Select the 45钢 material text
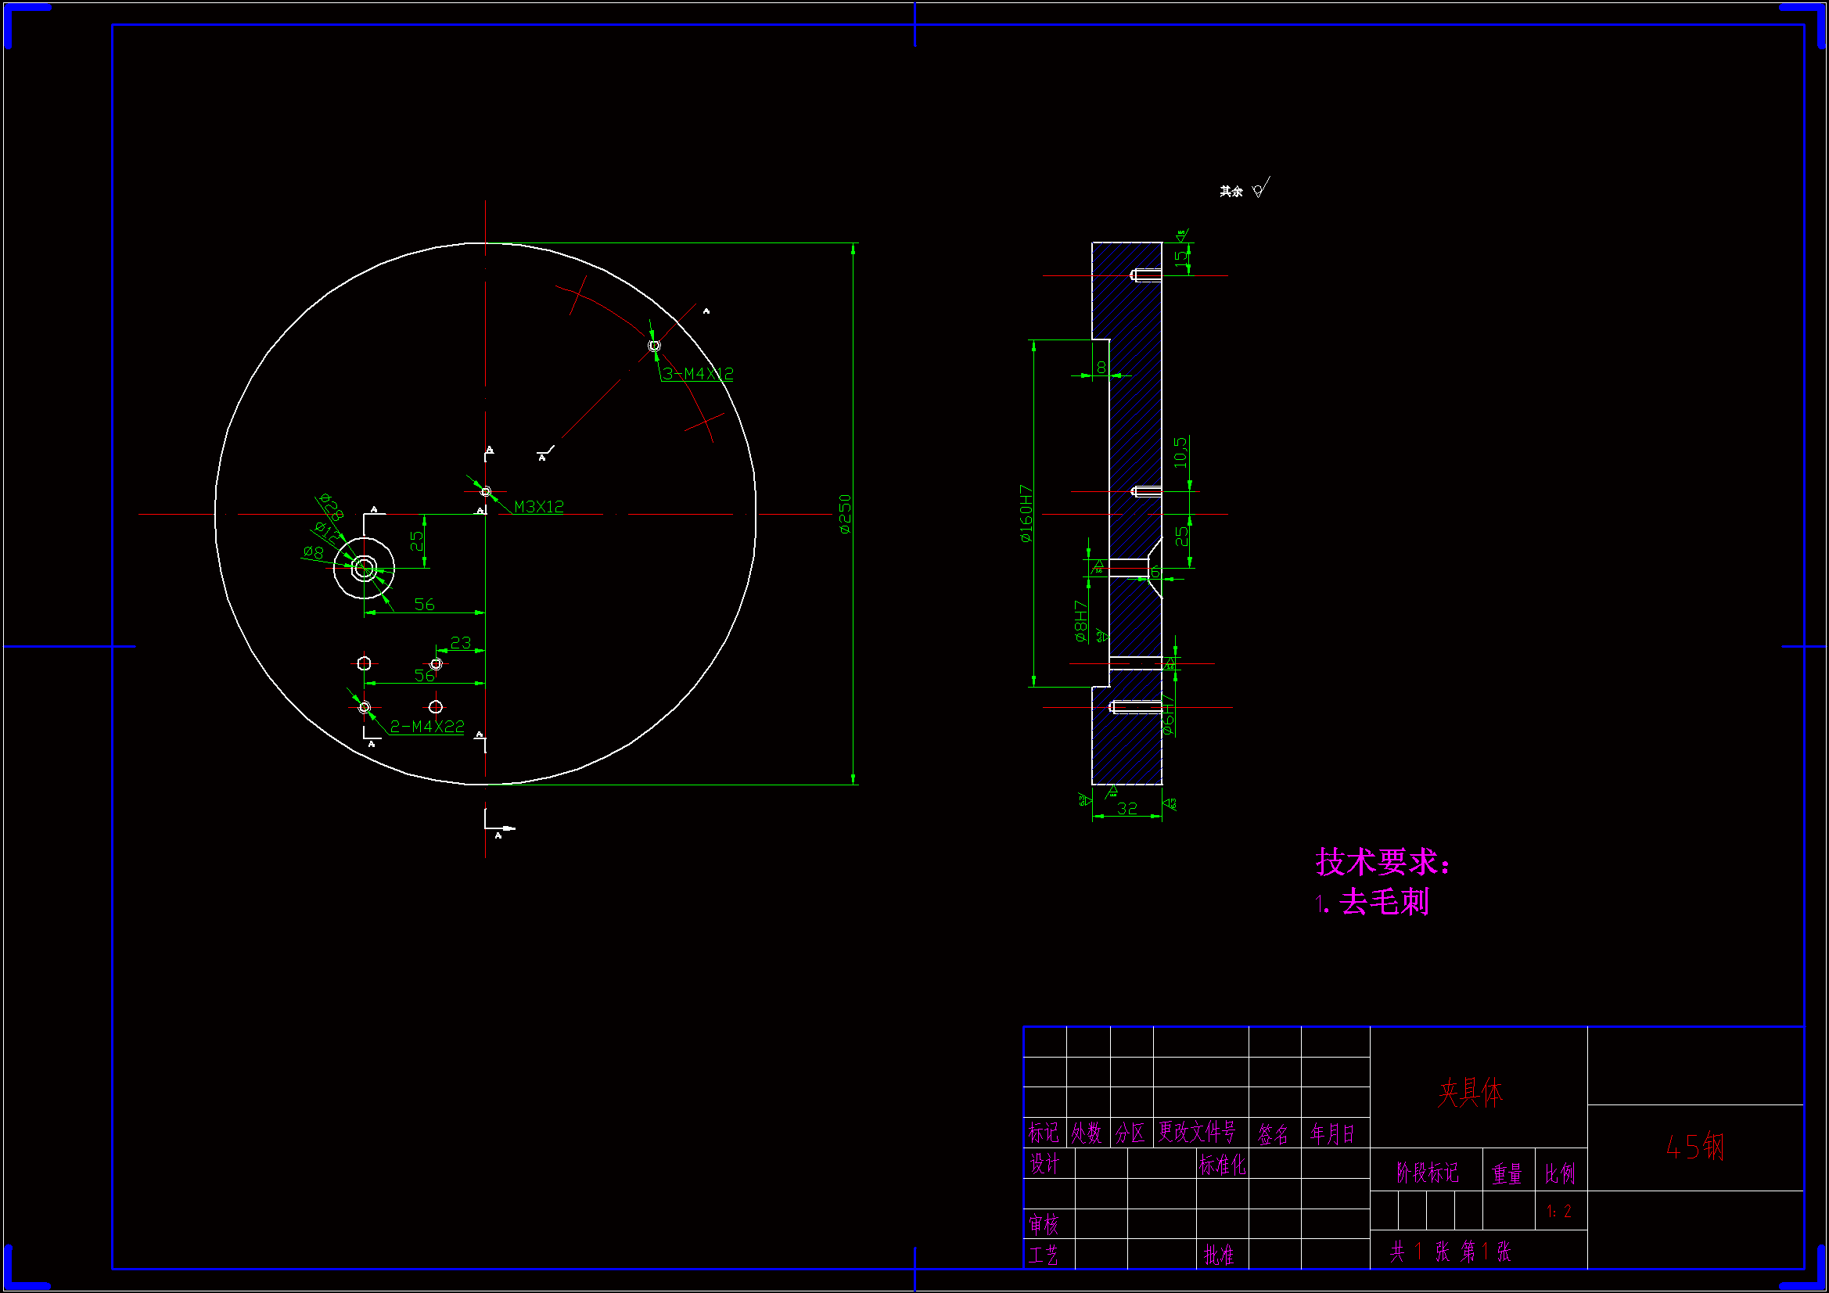This screenshot has height=1293, width=1829. tap(1695, 1148)
